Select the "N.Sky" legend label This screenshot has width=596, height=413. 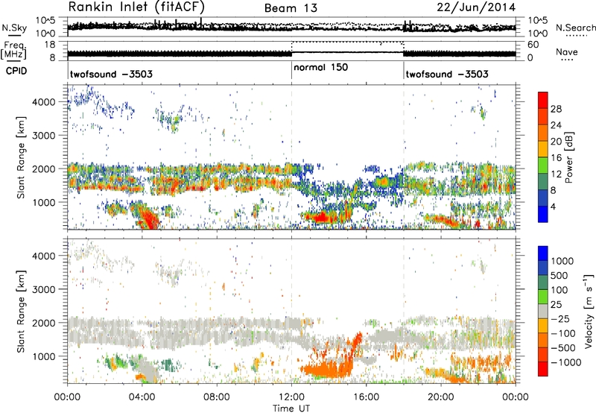14,28
